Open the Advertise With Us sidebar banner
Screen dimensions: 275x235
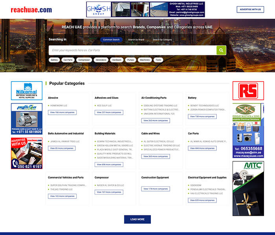click(x=27, y=153)
